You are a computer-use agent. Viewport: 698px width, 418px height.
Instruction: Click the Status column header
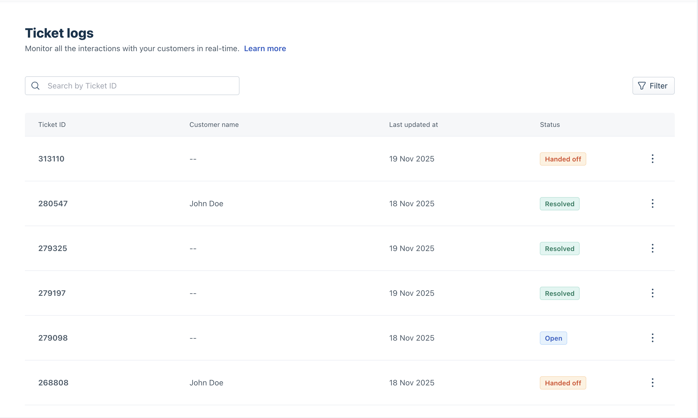coord(549,125)
